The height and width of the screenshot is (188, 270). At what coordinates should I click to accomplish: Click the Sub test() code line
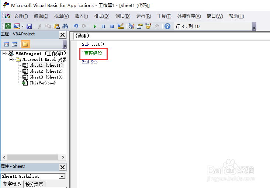(x=93, y=44)
